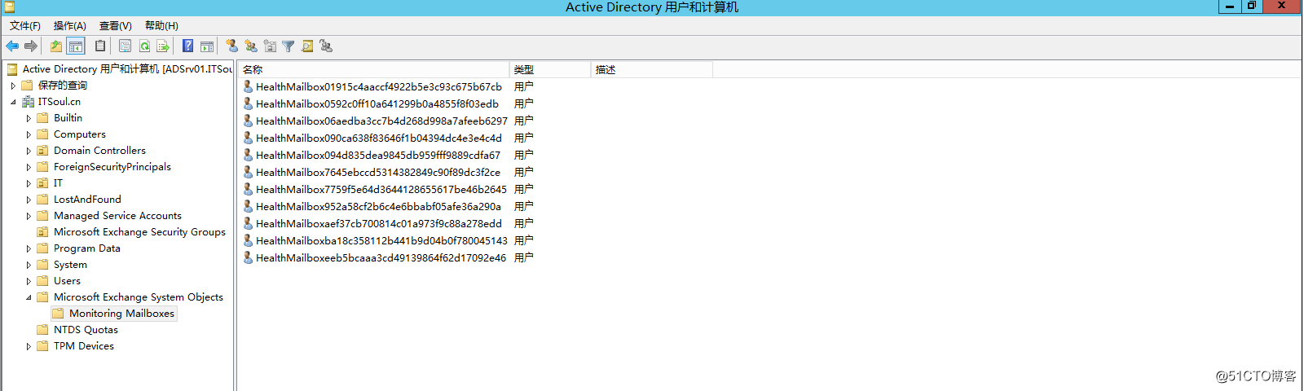The image size is (1304, 391).
Task: Click the 描述 column header
Action: pyautogui.click(x=652, y=70)
